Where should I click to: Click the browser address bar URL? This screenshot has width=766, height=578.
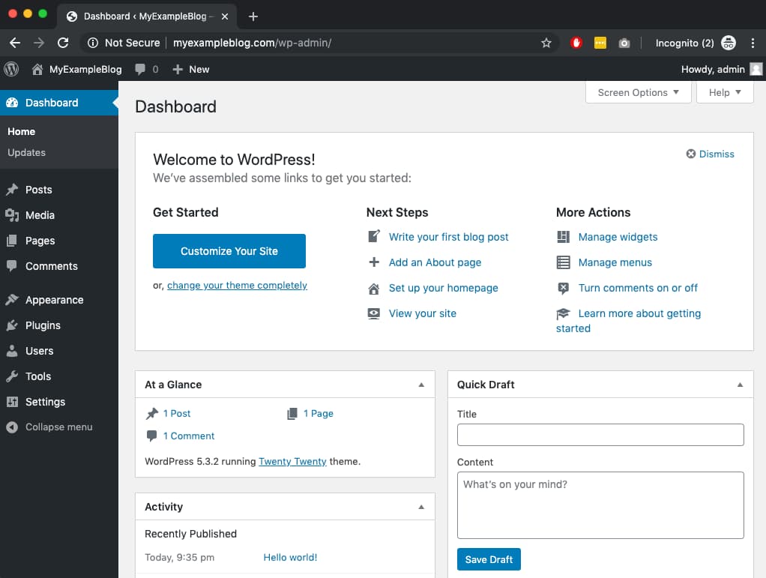tap(252, 43)
